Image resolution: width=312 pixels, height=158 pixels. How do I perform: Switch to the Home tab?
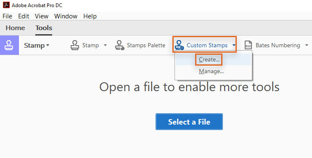[x=15, y=28]
